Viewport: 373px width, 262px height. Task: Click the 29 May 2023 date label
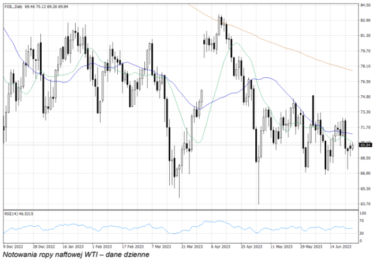tap(311, 246)
